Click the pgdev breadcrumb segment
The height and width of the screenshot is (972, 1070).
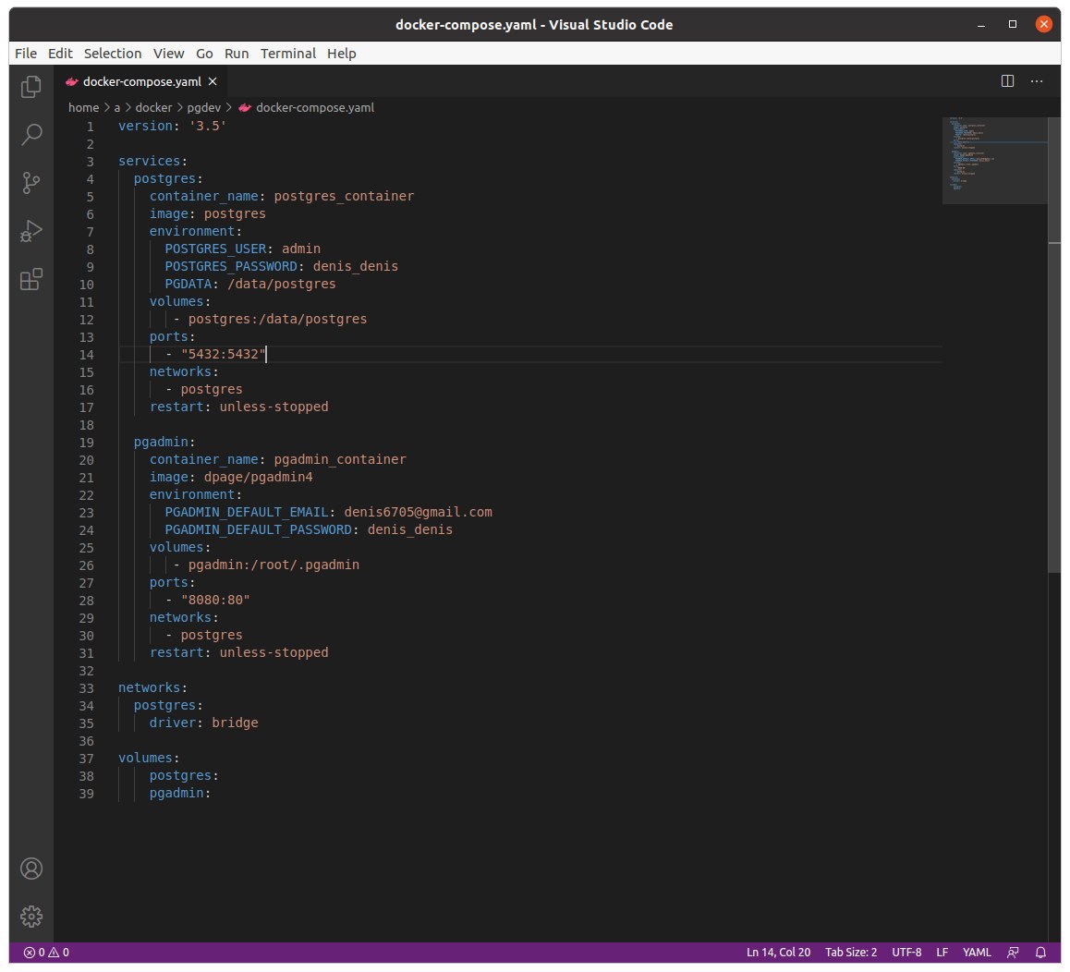tap(204, 108)
